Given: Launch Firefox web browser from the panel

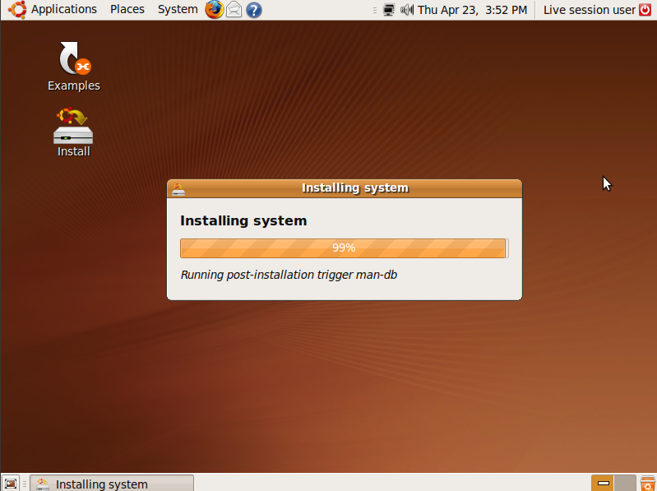Looking at the screenshot, I should [214, 10].
